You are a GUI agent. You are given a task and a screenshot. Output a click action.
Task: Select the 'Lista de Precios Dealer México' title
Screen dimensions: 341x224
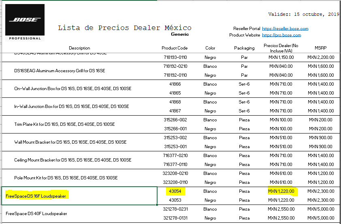[125, 28]
